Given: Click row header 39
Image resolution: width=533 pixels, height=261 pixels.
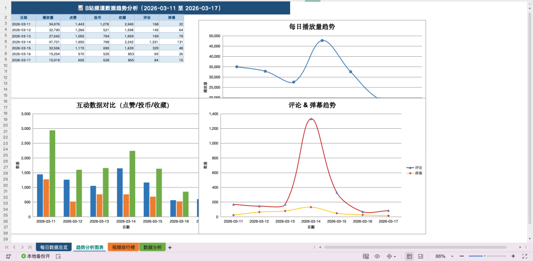Looking at the screenshot, I should [5, 239].
